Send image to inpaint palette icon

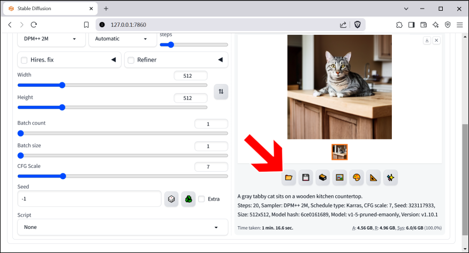point(356,178)
